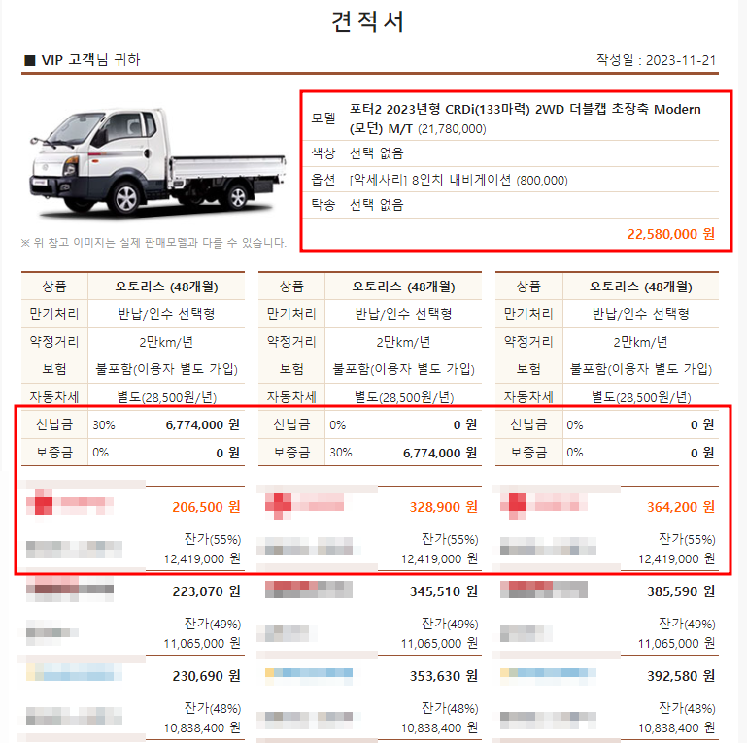Click the total price 22,580,000 원
Viewport: 747px width, 743px height.
(x=671, y=234)
